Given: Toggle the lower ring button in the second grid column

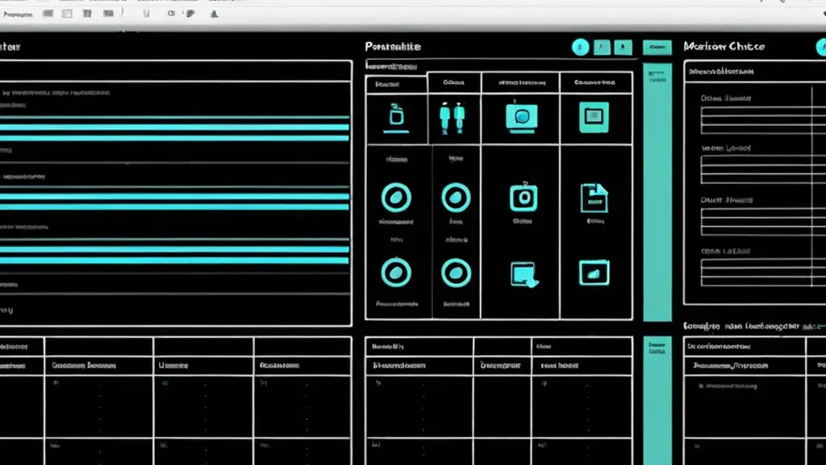Looking at the screenshot, I should [x=456, y=273].
